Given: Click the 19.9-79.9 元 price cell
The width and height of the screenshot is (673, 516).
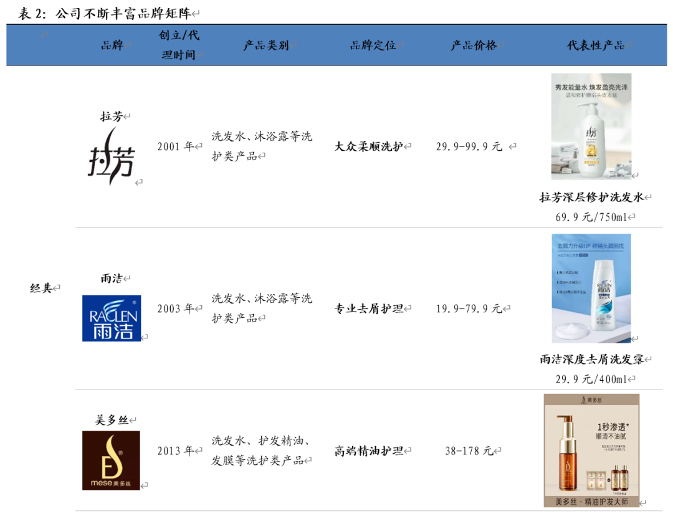Looking at the screenshot, I should pyautogui.click(x=469, y=308).
